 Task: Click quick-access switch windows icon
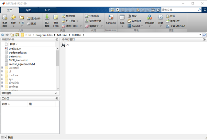point(153,10)
